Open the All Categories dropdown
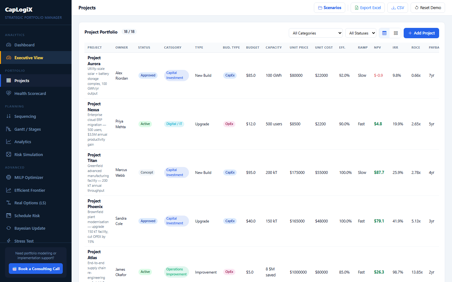This screenshot has height=282, width=452. coord(315,33)
